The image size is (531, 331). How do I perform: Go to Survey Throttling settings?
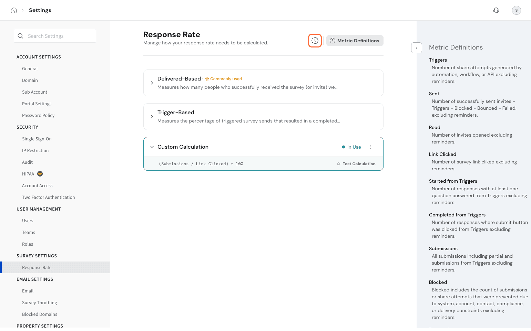tap(40, 302)
